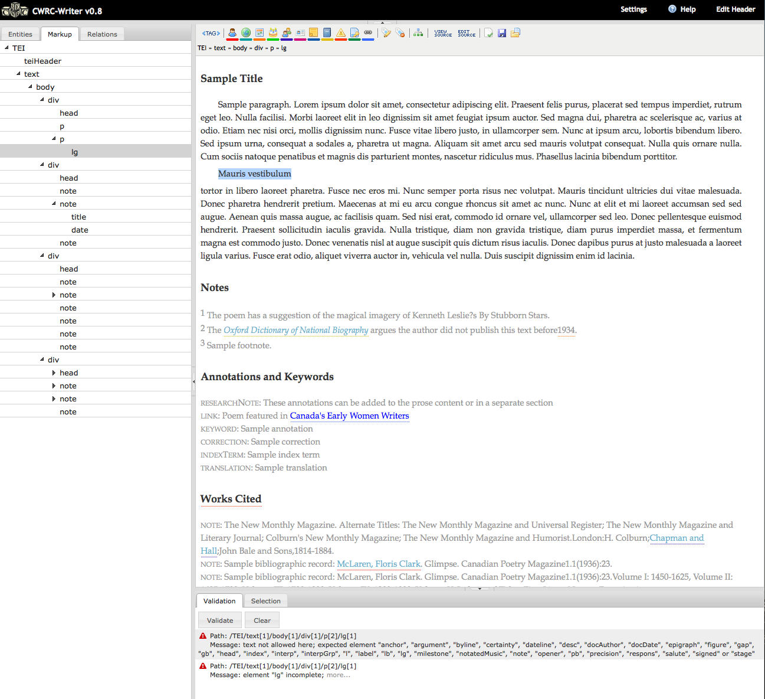This screenshot has width=765, height=699.
Task: Click the Chapman and Hall link
Action: [677, 538]
